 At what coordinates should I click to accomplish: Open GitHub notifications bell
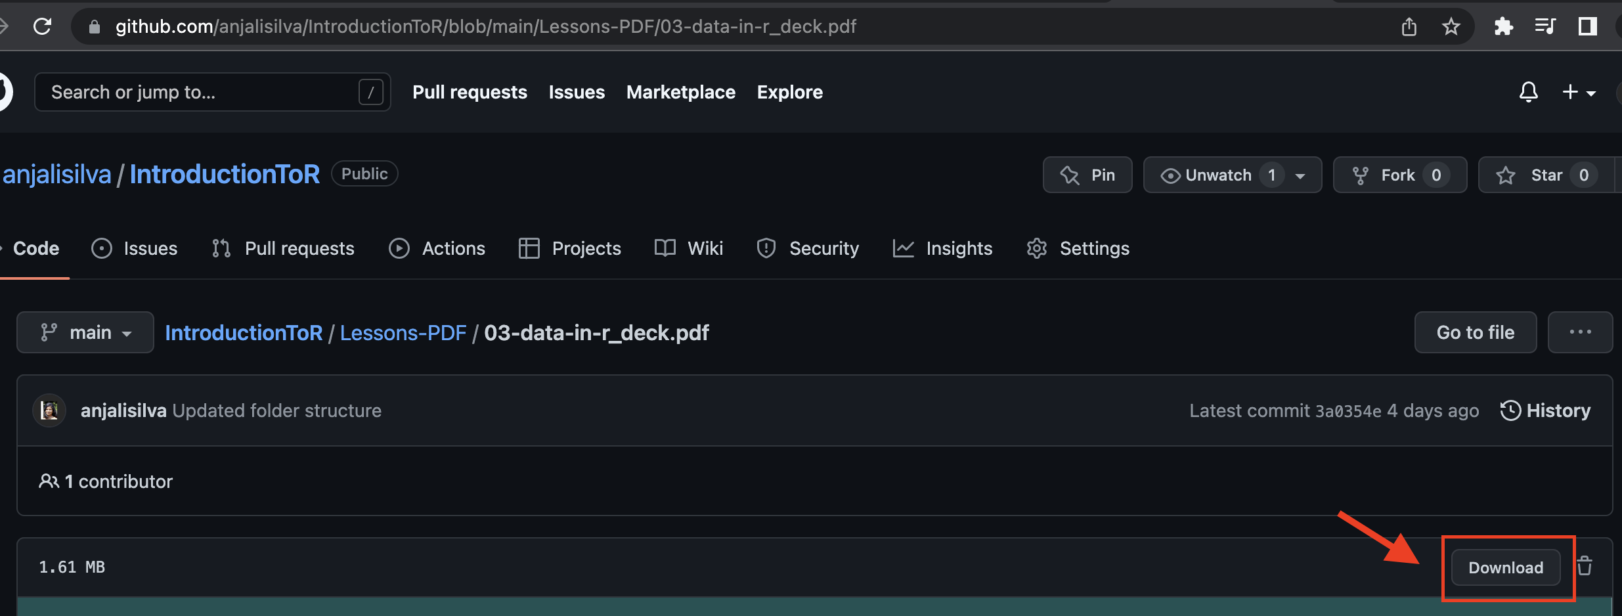[1529, 92]
